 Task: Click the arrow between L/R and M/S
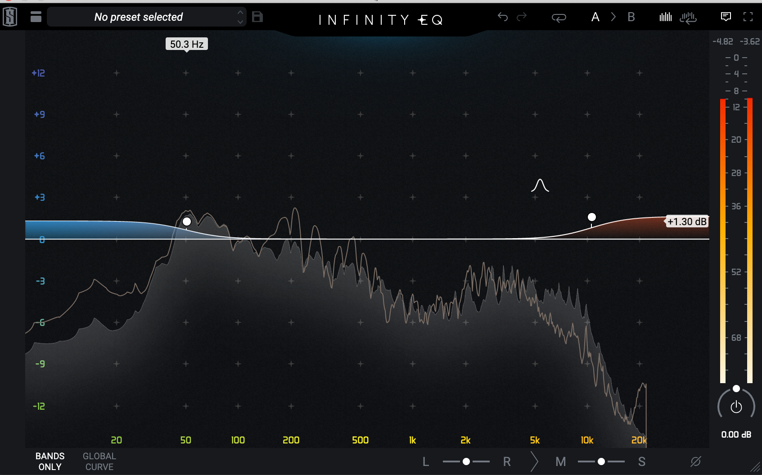click(534, 461)
